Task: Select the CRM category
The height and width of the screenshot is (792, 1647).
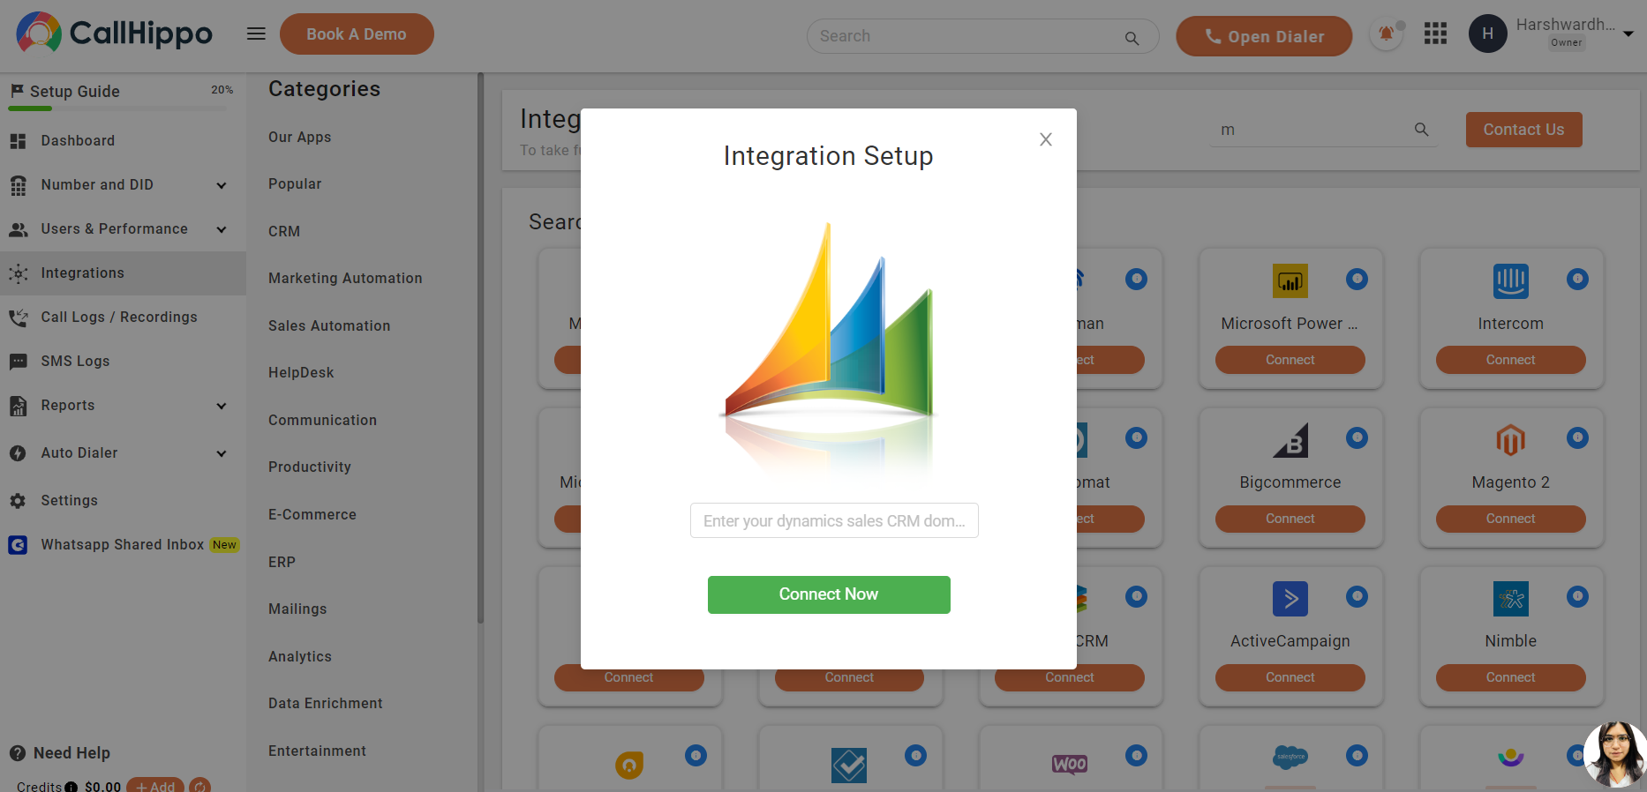Action: [x=284, y=231]
